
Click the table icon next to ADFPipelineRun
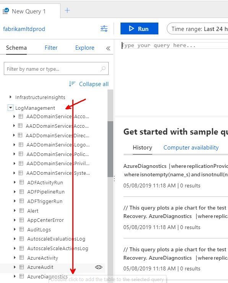[21, 192]
